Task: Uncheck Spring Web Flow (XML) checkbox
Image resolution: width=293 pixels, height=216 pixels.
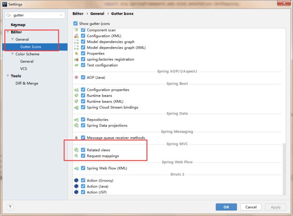Action: 83,168
